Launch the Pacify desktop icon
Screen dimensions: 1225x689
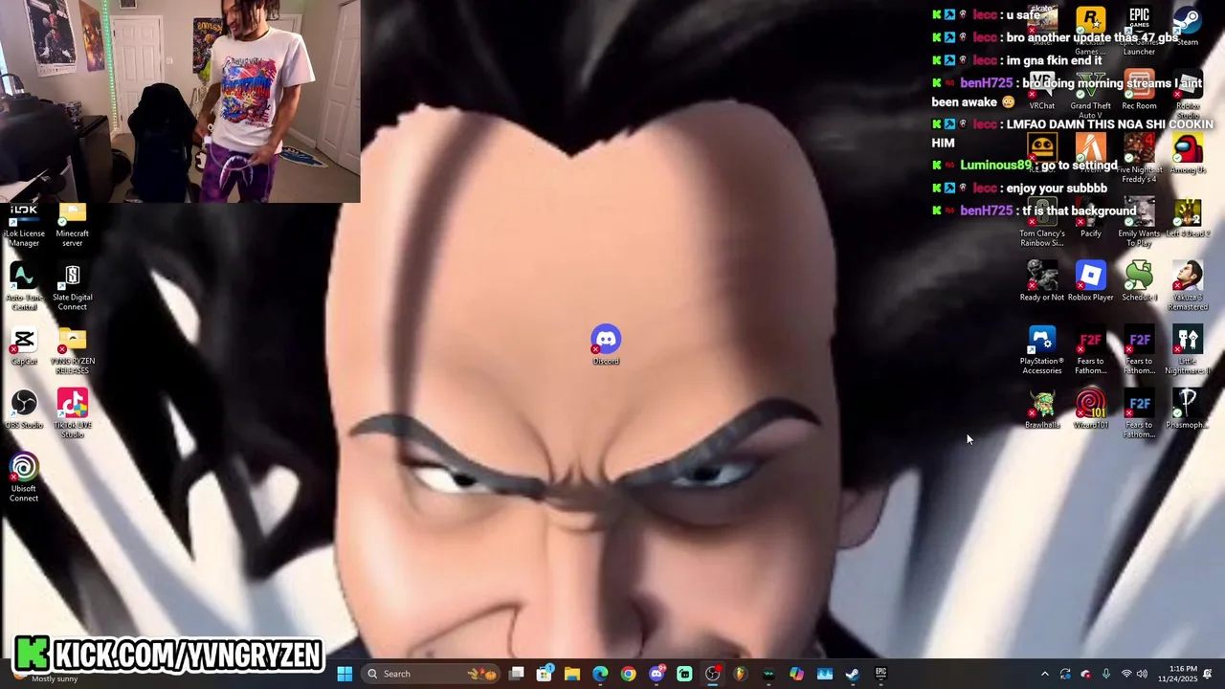tap(1090, 218)
